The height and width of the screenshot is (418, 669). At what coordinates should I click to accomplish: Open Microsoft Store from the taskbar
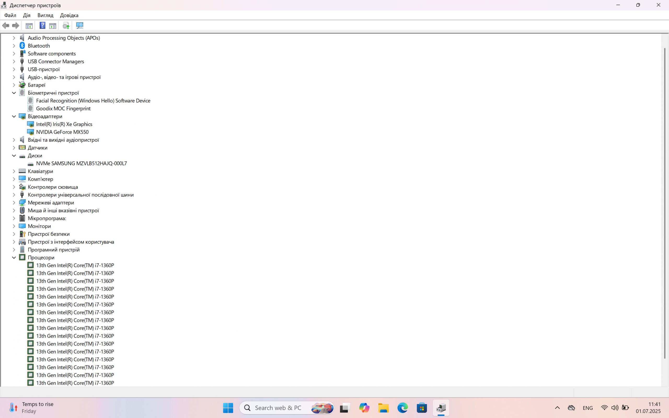tap(422, 408)
